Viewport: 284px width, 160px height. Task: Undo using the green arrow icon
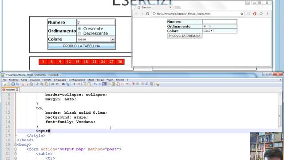point(52,84)
